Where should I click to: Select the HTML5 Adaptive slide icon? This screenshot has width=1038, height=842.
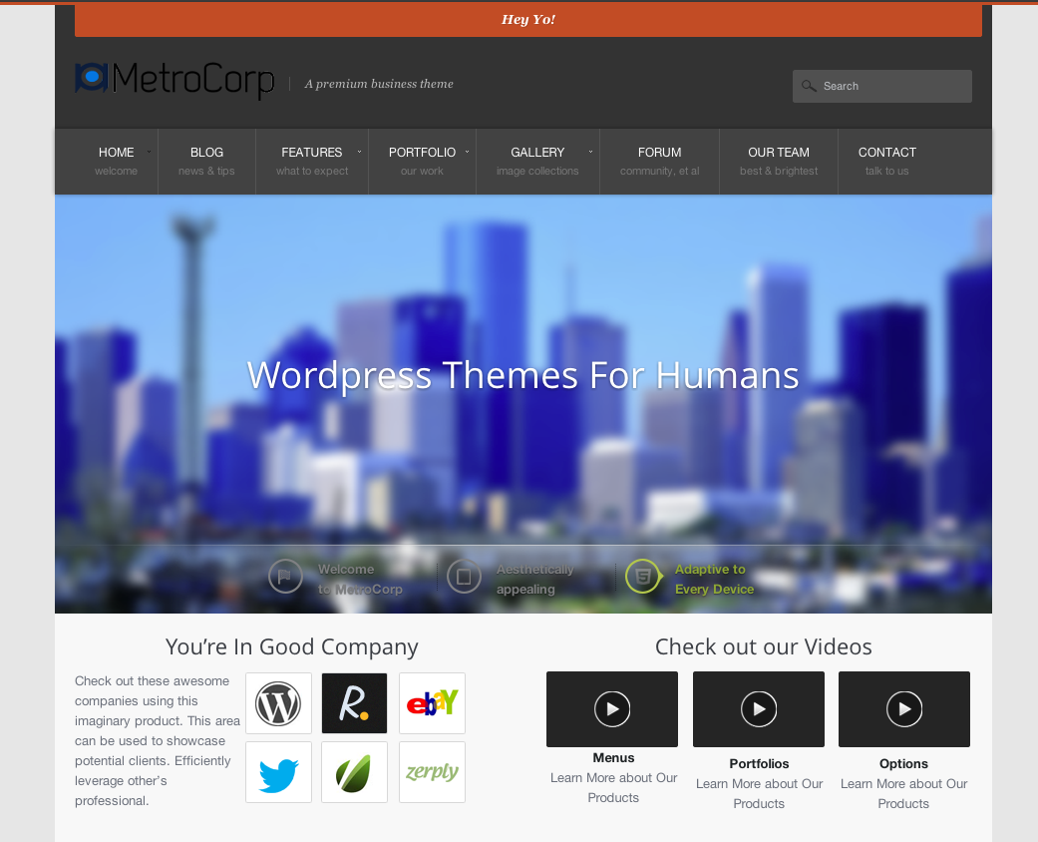(x=643, y=577)
